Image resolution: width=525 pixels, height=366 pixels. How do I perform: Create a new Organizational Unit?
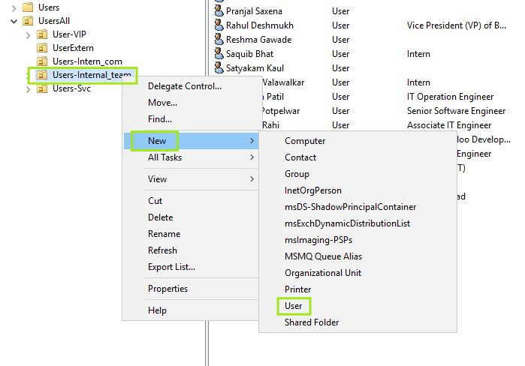click(322, 273)
